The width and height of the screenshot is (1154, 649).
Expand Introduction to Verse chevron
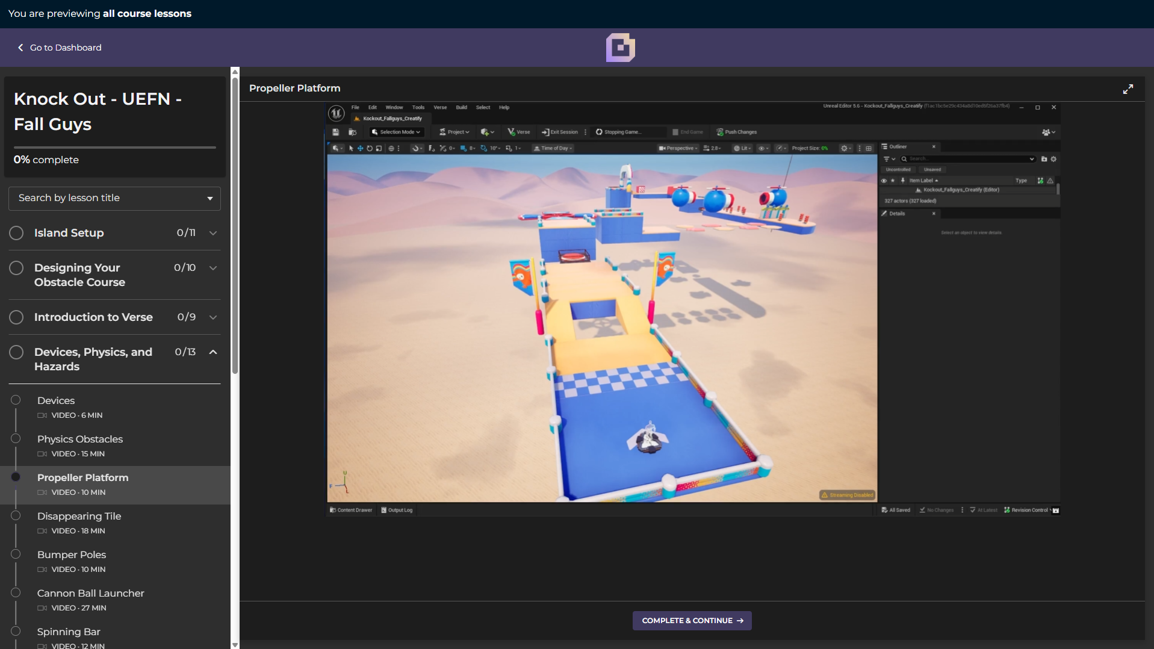(213, 317)
